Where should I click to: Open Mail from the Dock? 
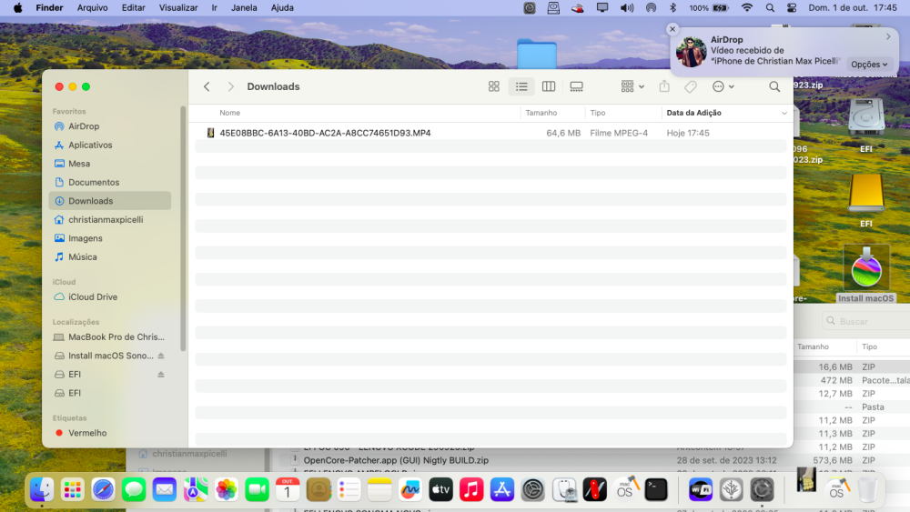pos(165,490)
